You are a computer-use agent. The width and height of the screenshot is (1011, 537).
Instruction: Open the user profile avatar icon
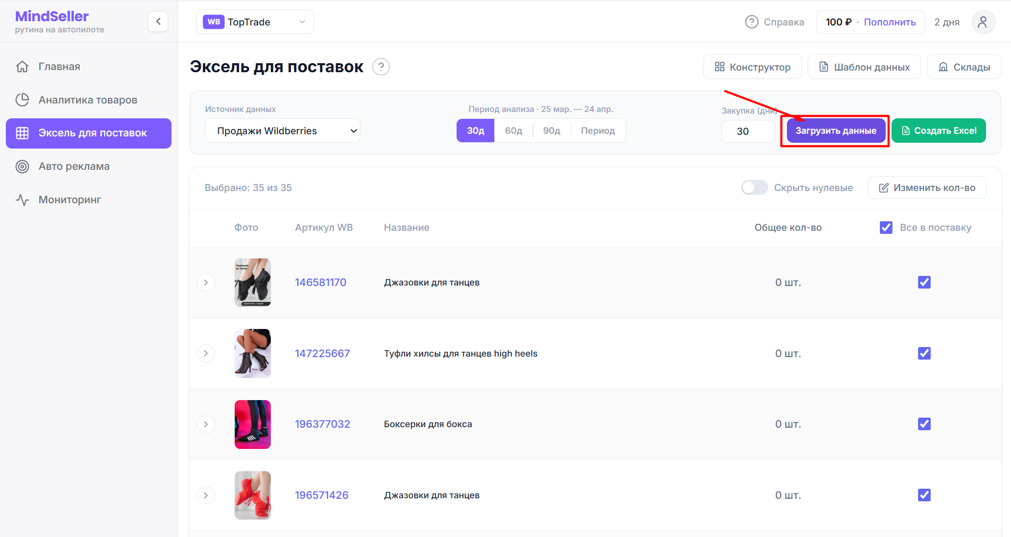[x=983, y=22]
